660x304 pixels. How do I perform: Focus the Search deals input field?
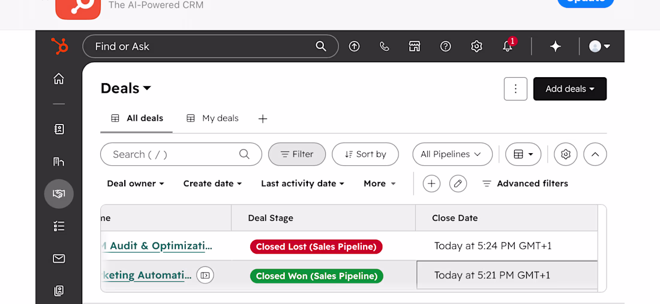click(181, 154)
